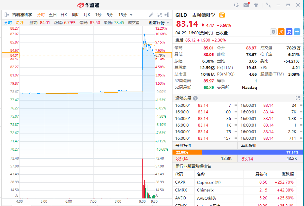Switch to the 日K chart tab
This screenshot has height=206, width=304.
pos(64,15)
